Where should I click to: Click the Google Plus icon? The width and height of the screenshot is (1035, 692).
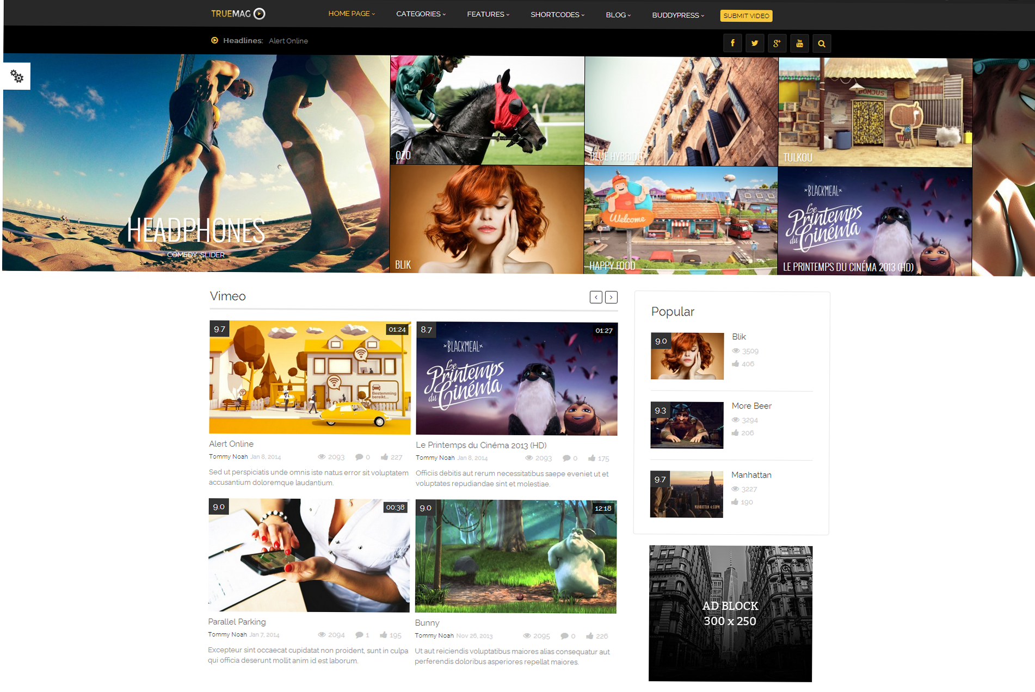point(777,44)
